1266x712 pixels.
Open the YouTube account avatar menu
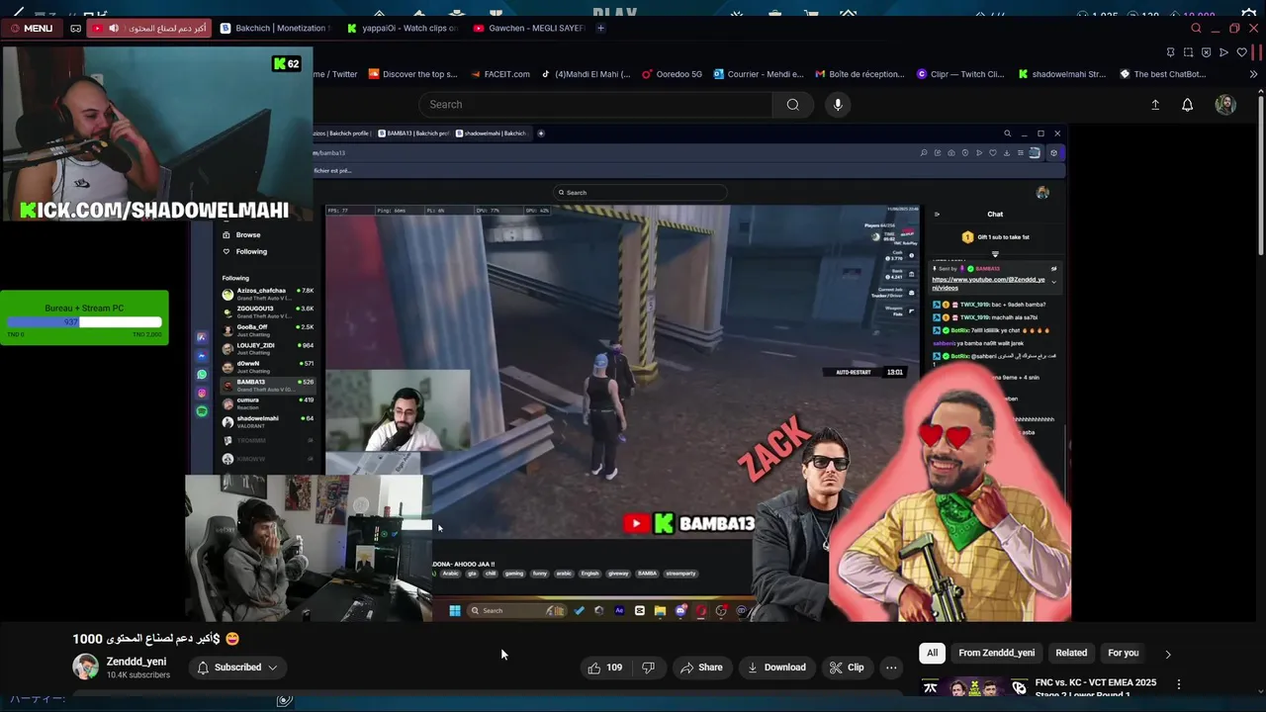pyautogui.click(x=1225, y=105)
